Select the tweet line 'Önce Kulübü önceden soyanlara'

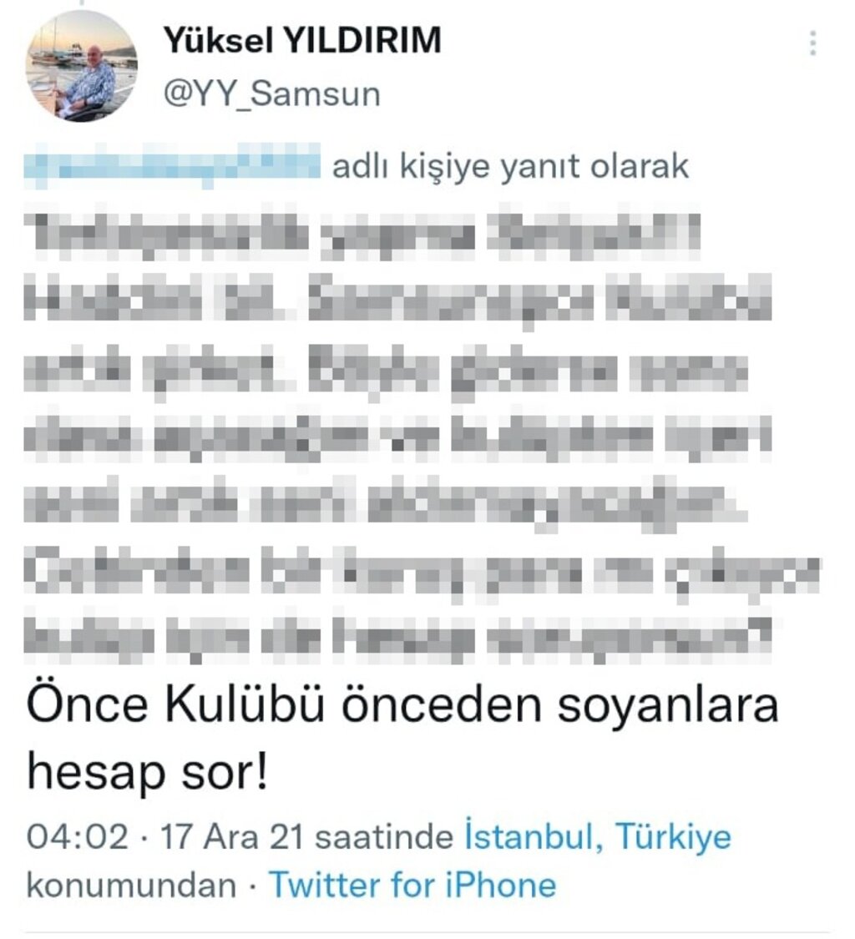(x=402, y=704)
